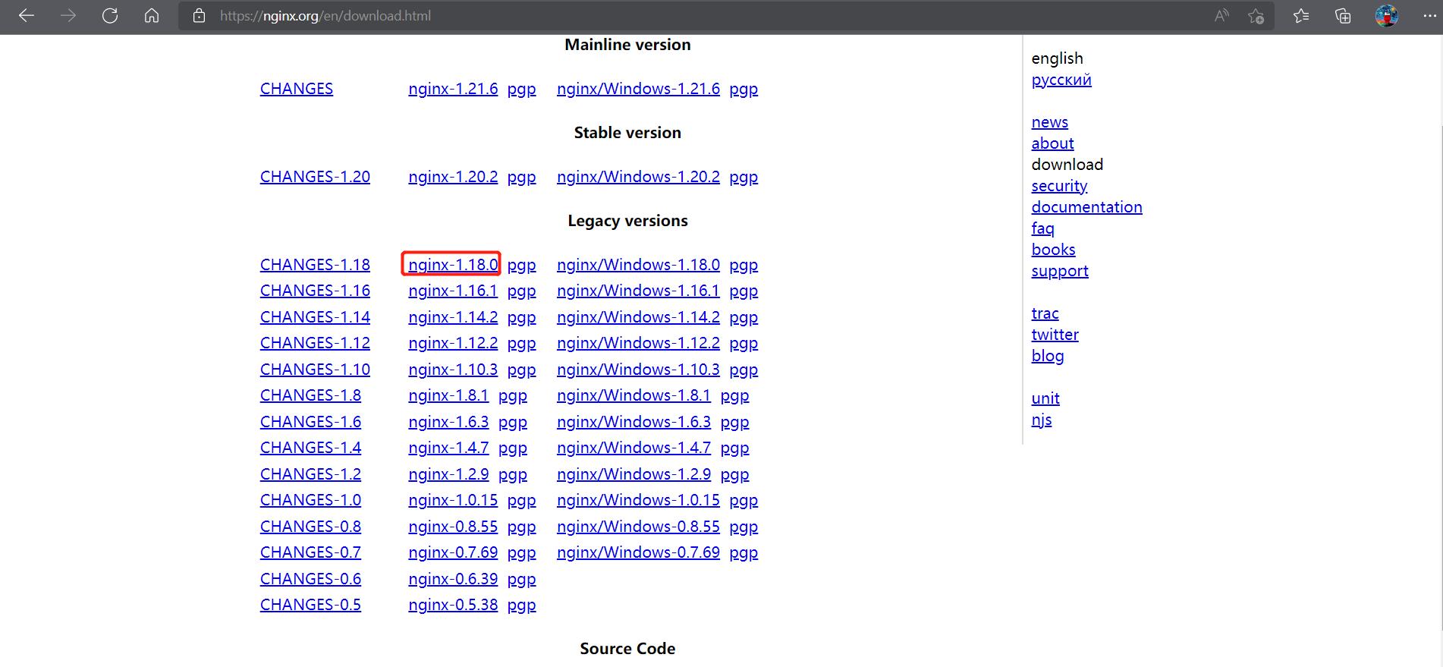Download nginx/Windows-1.10.3
The height and width of the screenshot is (667, 1443).
(638, 370)
